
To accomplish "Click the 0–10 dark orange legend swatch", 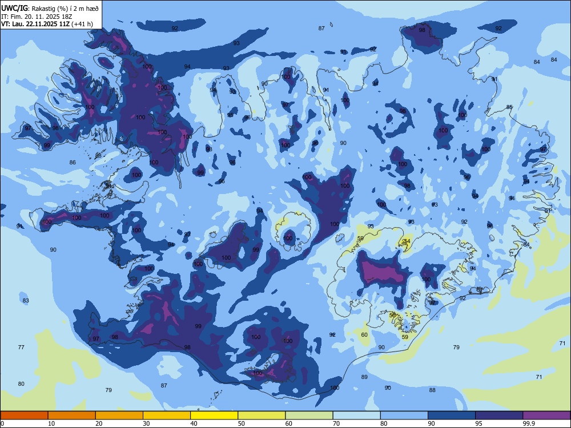I will pos(24,415).
